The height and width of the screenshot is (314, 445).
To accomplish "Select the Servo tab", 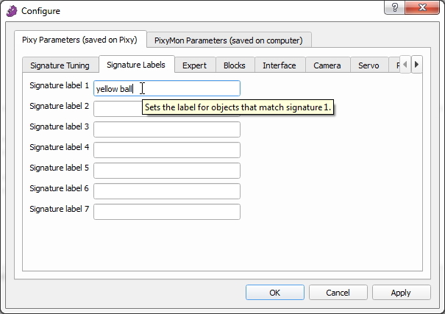I will (x=369, y=65).
